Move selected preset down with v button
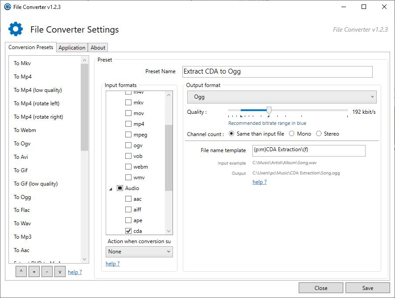The image size is (395, 298). tap(60, 272)
